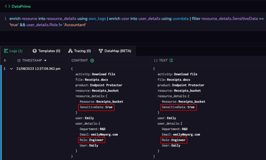Image resolution: width=266 pixels, height=160 pixels.
Task: Click the Templates tab layers icon
Action: [x=35, y=51]
